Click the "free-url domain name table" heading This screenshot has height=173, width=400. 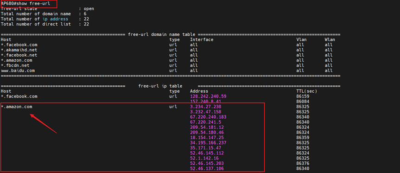(162, 34)
